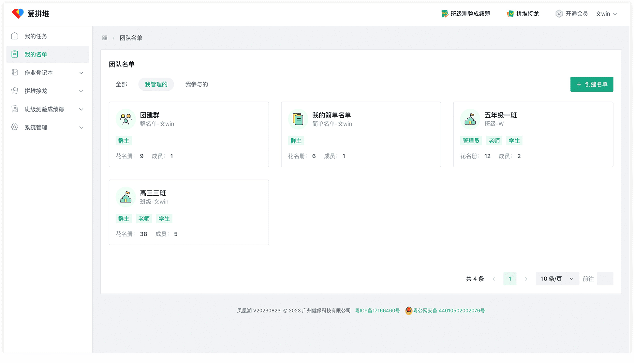Click the 拼堆接龙 top bar icon

[510, 14]
